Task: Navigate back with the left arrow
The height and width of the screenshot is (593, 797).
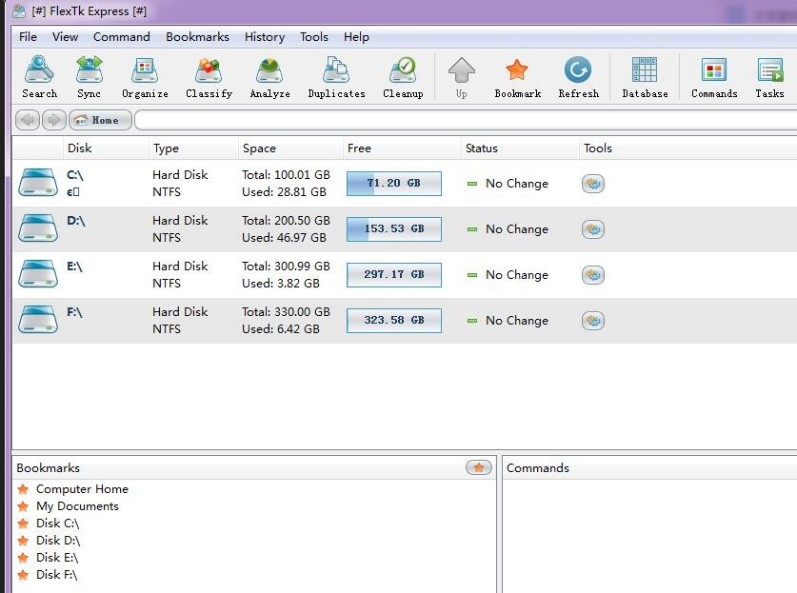Action: click(28, 121)
